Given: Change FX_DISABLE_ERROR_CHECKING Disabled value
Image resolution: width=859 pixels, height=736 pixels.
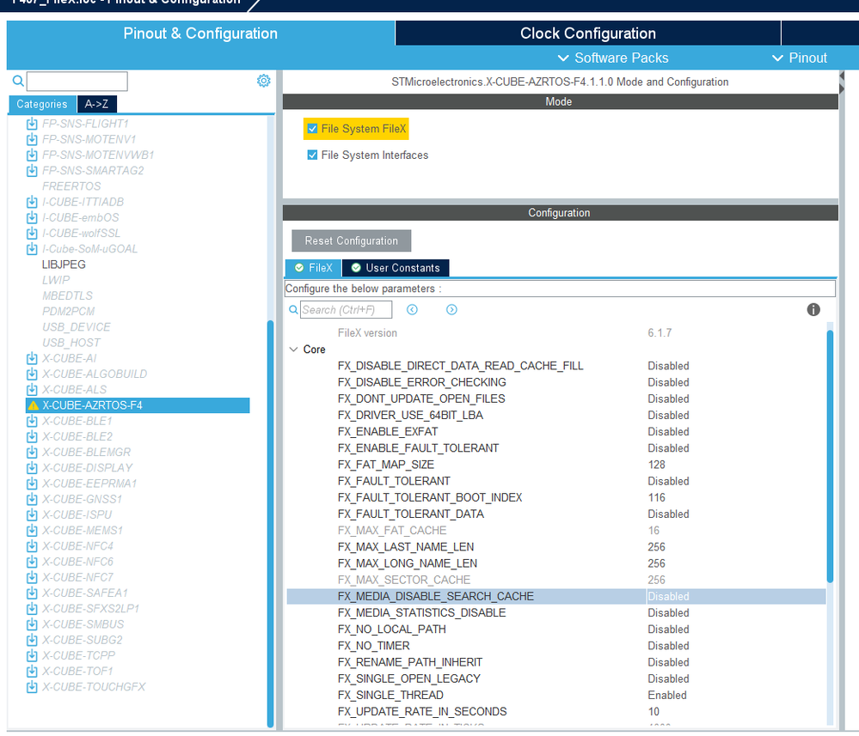Looking at the screenshot, I should [668, 382].
